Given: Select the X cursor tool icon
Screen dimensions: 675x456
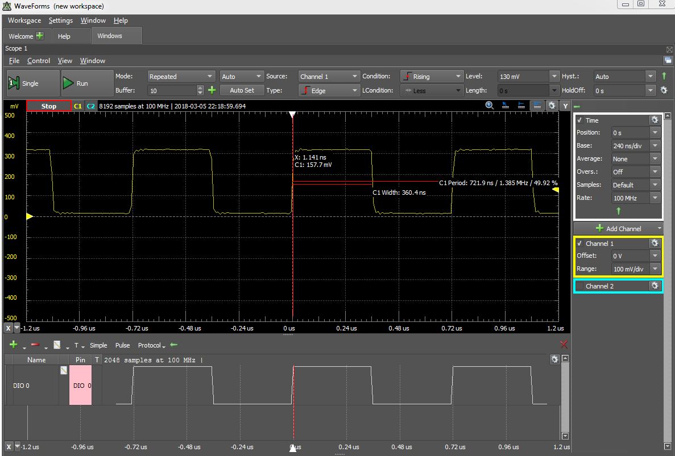Looking at the screenshot, I should click(506, 105).
